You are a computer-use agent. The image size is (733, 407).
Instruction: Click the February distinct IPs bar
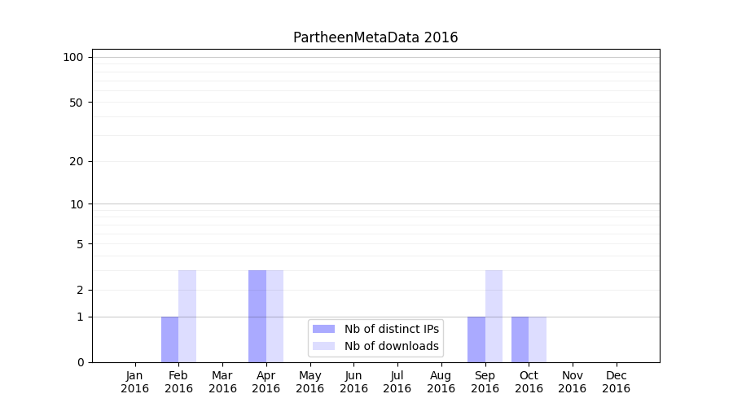coord(169,339)
